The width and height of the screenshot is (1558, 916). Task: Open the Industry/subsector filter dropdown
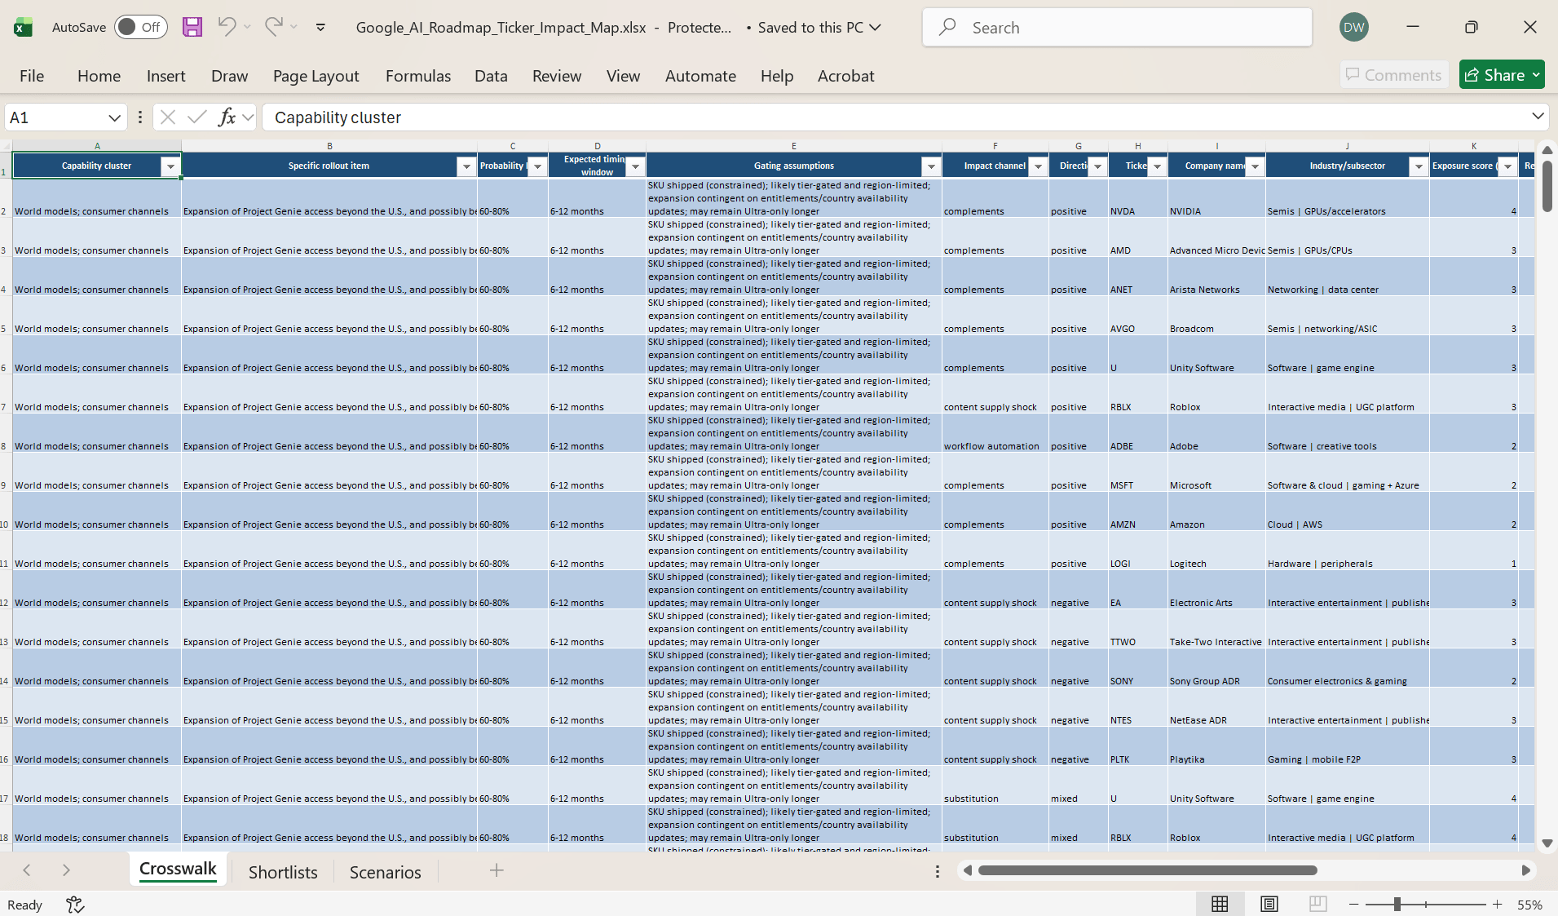coord(1419,166)
